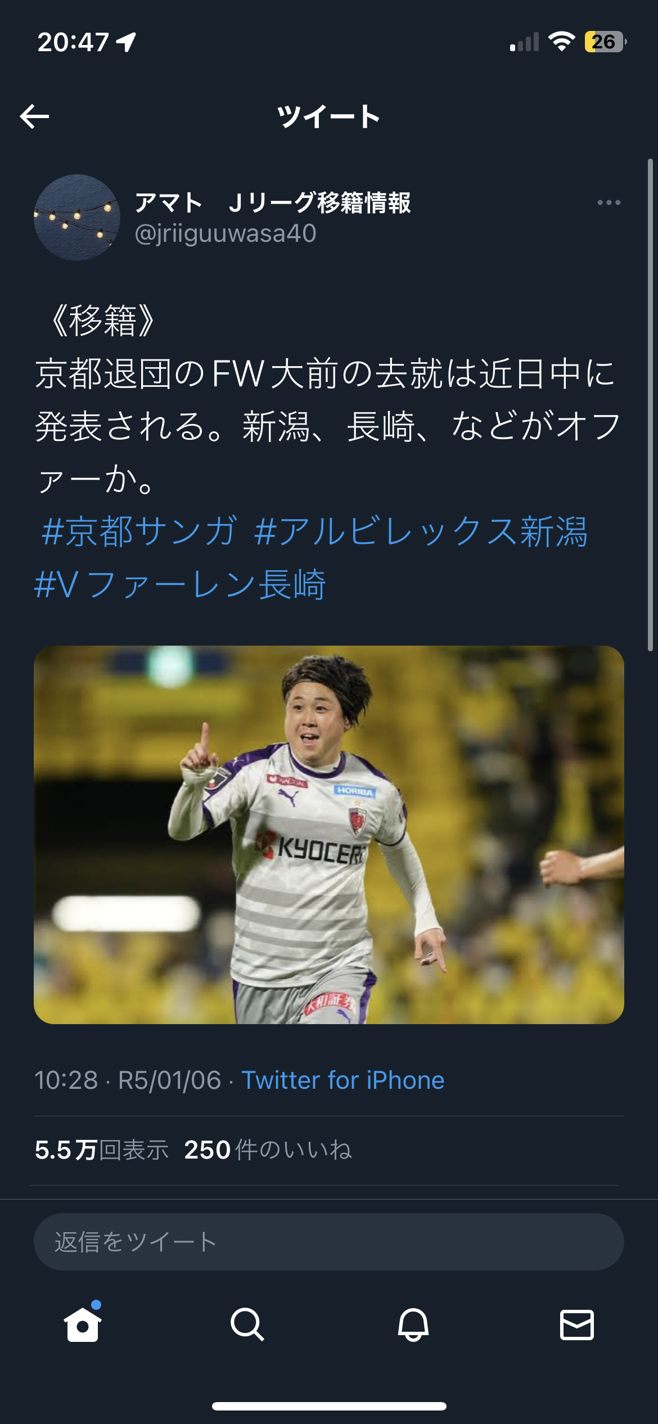The width and height of the screenshot is (658, 1424).
Task: Open the Messages envelope tab
Action: coord(577,1324)
